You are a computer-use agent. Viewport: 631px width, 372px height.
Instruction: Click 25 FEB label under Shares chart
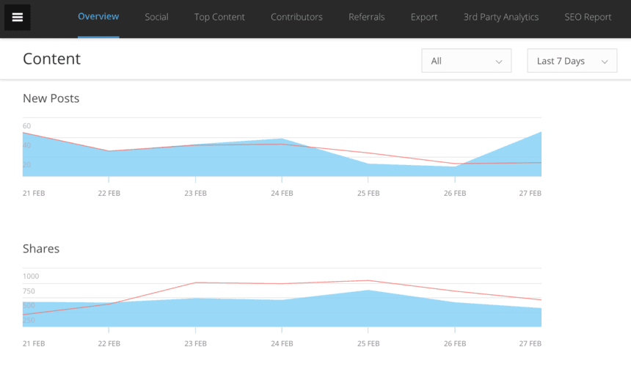[368, 343]
